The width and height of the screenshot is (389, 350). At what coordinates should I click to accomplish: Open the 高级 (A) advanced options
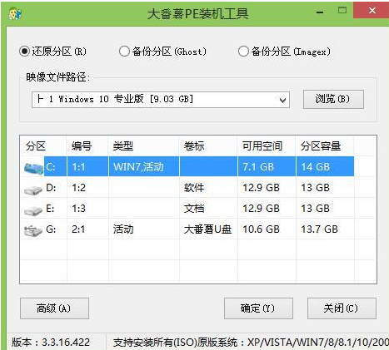point(54,308)
